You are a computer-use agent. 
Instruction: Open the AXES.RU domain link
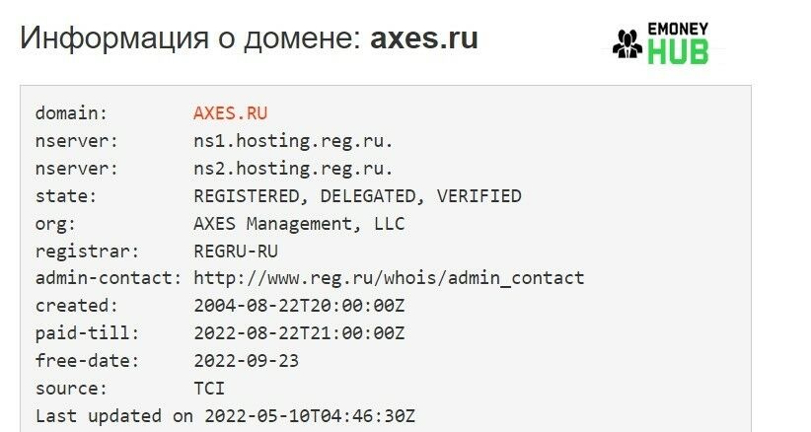[x=230, y=113]
